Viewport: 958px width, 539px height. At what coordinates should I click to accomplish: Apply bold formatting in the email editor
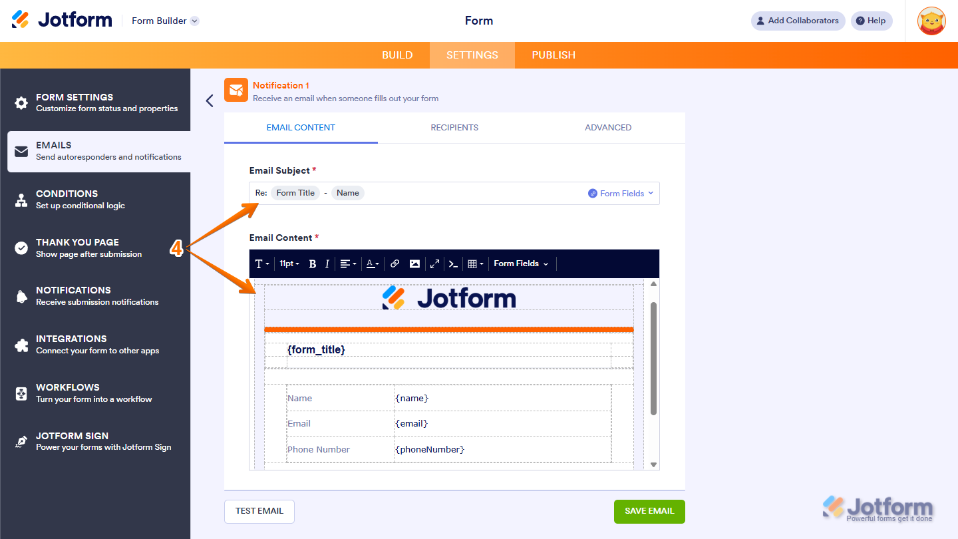pyautogui.click(x=312, y=264)
